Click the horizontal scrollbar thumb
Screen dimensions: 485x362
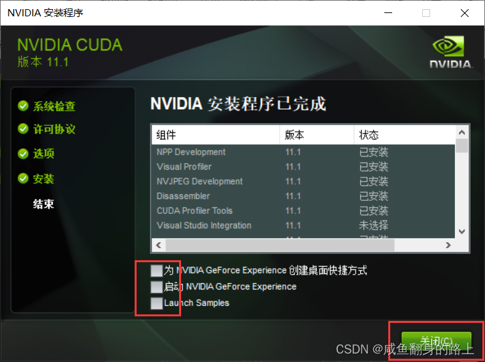[280, 245]
